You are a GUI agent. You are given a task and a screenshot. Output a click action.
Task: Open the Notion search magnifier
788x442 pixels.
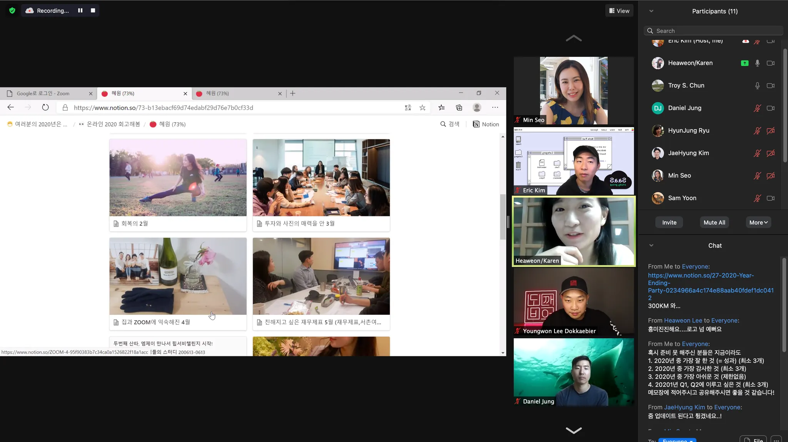point(443,124)
